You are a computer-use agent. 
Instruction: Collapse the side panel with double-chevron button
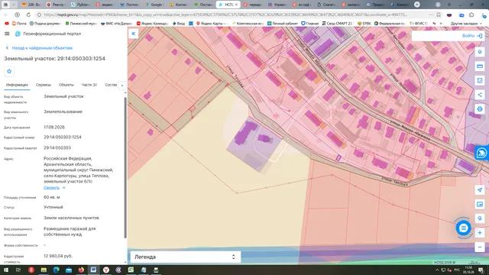point(134,34)
